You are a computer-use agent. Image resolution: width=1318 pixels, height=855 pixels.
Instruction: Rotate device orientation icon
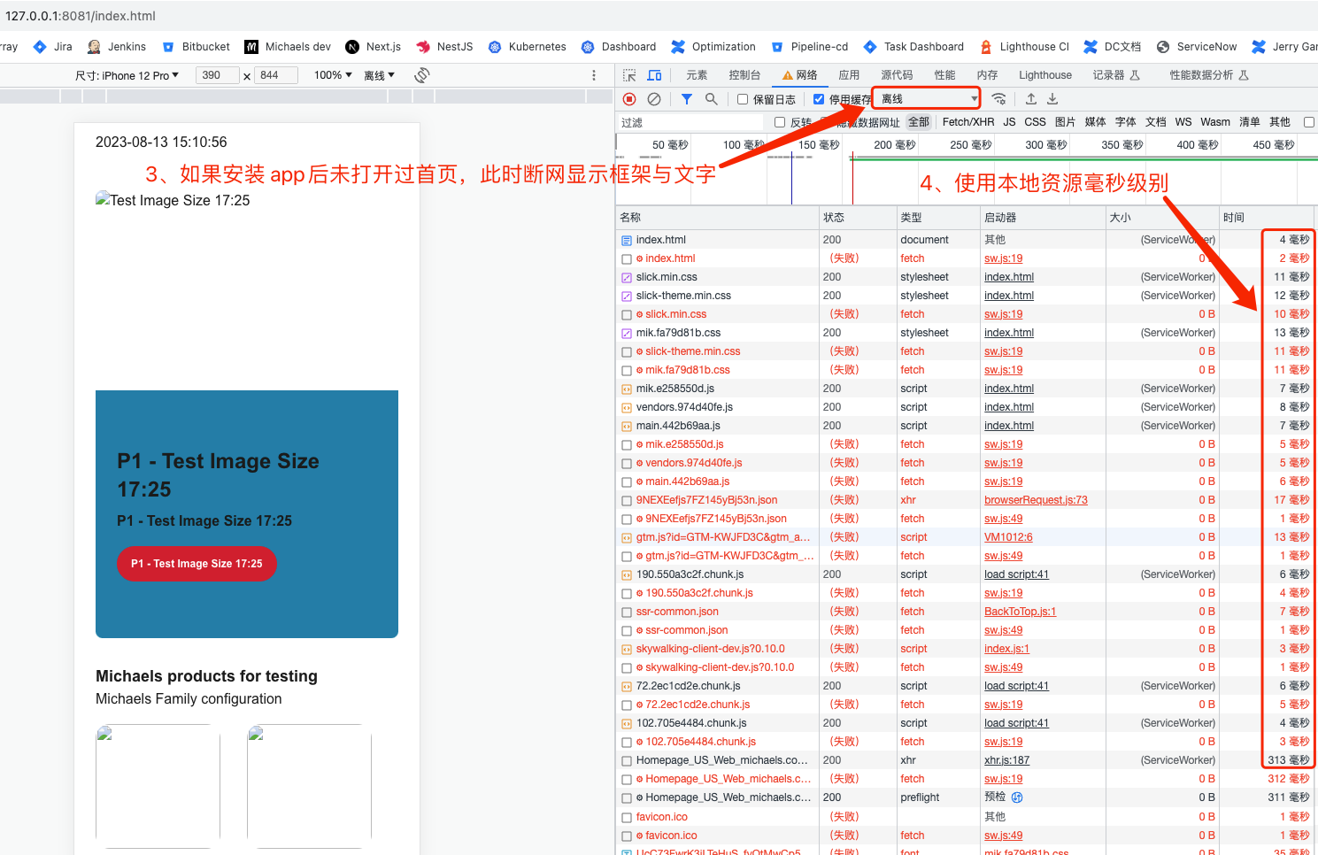pyautogui.click(x=422, y=75)
